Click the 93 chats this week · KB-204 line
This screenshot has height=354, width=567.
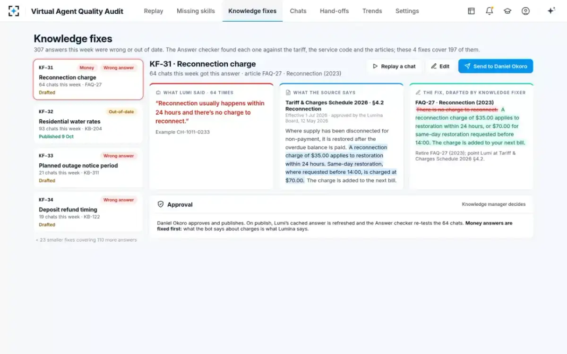click(x=70, y=129)
